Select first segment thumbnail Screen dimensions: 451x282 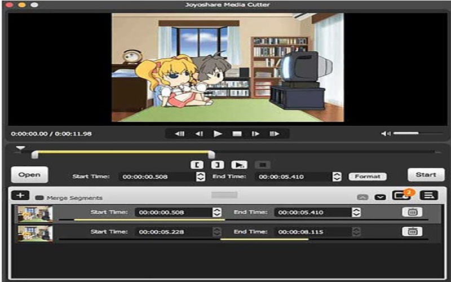tap(35, 214)
